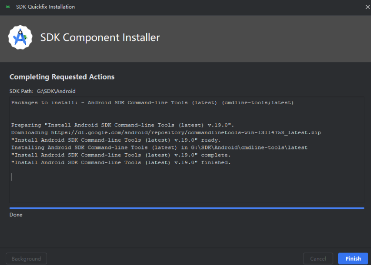Click the 'Done' status text
The height and width of the screenshot is (265, 371).
[16, 215]
